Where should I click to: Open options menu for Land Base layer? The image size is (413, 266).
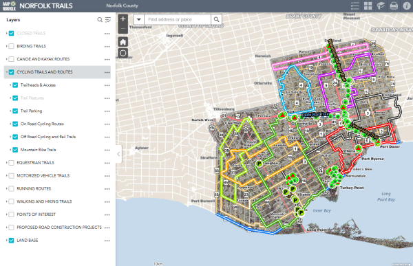coord(107,241)
